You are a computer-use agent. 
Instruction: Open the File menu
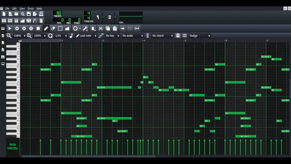[x=7, y=8]
